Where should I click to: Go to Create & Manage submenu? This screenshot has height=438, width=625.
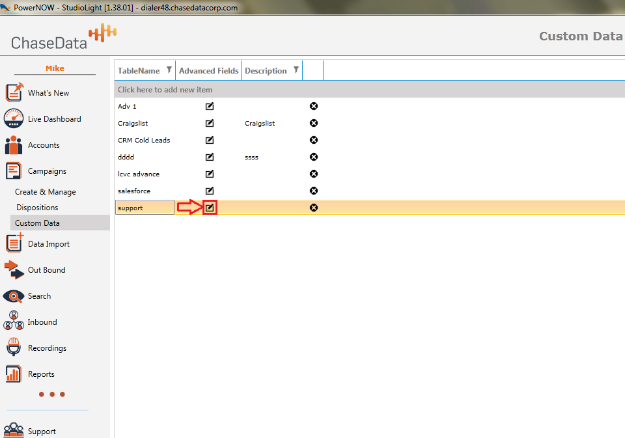pyautogui.click(x=46, y=192)
